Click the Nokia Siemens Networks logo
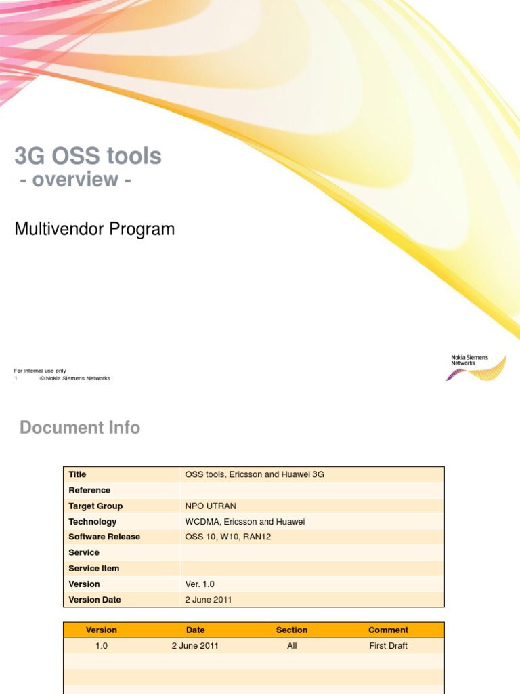520x694 pixels. 476,367
